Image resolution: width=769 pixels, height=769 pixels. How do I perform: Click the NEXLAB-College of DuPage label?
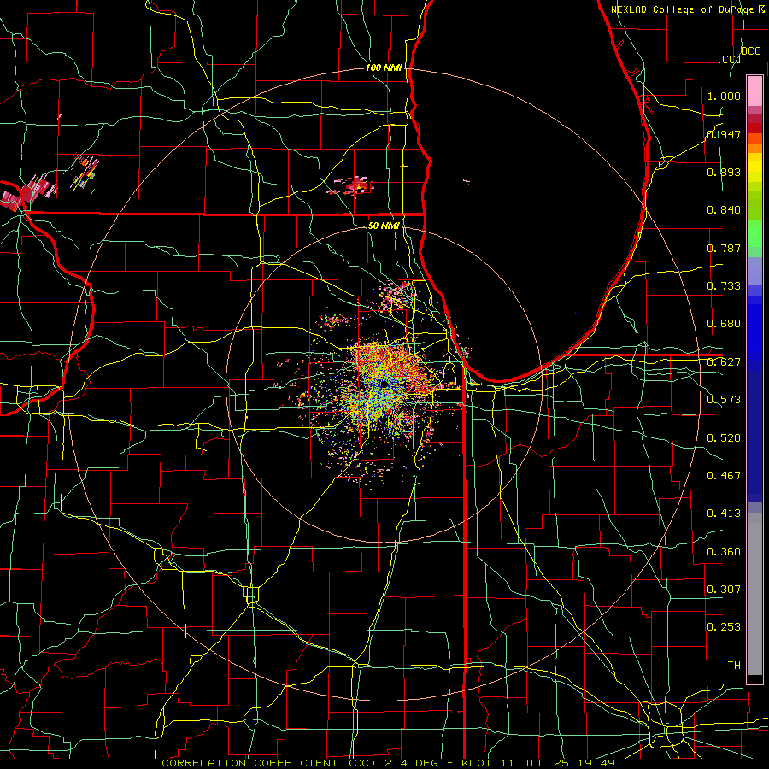click(x=684, y=9)
